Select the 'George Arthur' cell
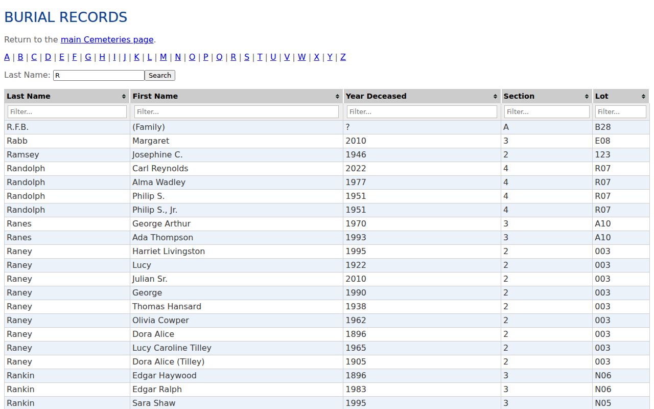 [237, 224]
